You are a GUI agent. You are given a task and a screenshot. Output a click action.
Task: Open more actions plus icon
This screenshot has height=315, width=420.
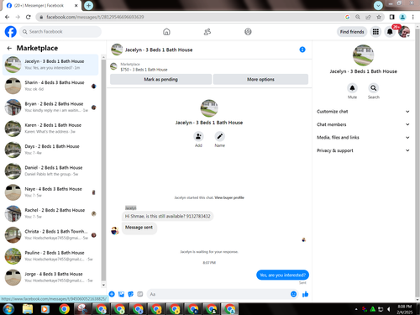112,294
